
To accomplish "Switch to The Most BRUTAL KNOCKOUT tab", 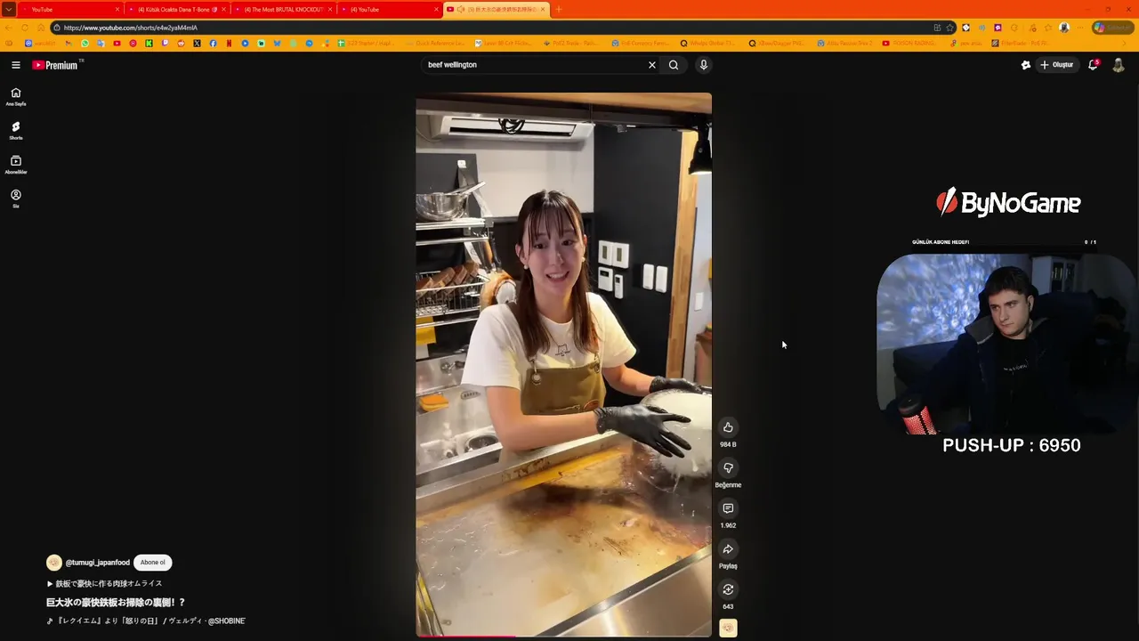I will (x=283, y=9).
